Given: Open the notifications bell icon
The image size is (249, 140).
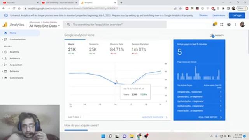Looking at the screenshot, I should 215,24.
